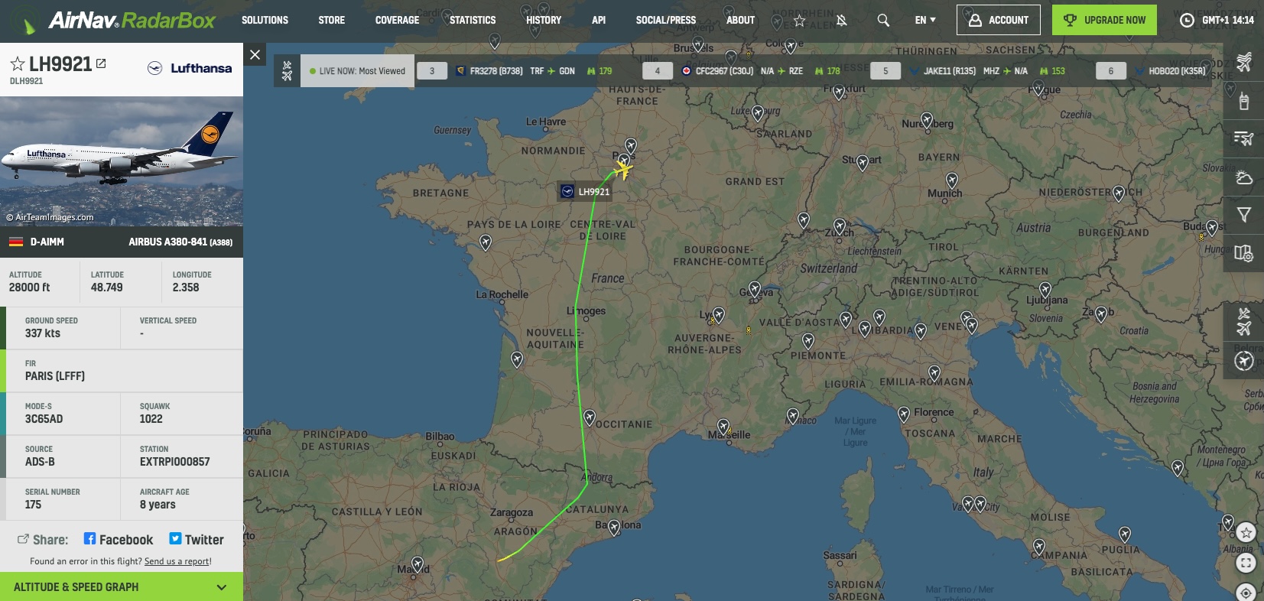
Task: Click the GMT+1 clock display
Action: (1217, 20)
